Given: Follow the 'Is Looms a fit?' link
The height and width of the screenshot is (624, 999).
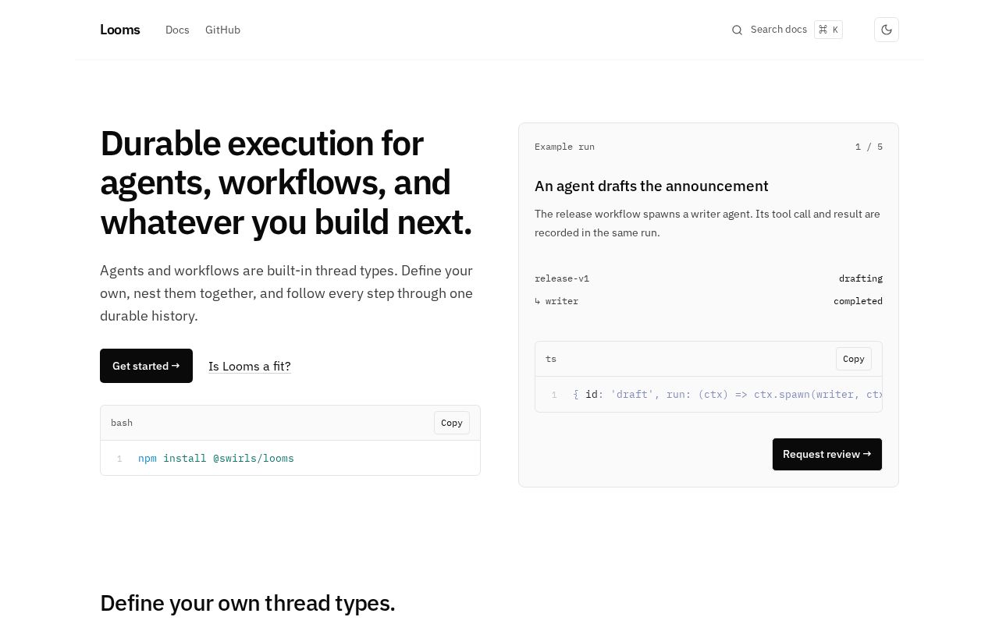Looking at the screenshot, I should pyautogui.click(x=250, y=366).
